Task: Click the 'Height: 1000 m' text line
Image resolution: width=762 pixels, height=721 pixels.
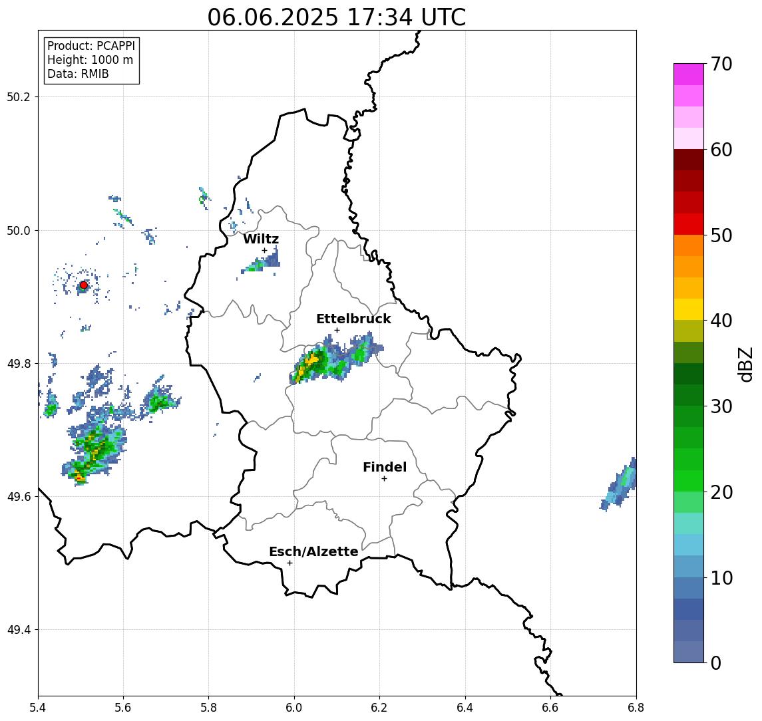Action: pos(90,61)
